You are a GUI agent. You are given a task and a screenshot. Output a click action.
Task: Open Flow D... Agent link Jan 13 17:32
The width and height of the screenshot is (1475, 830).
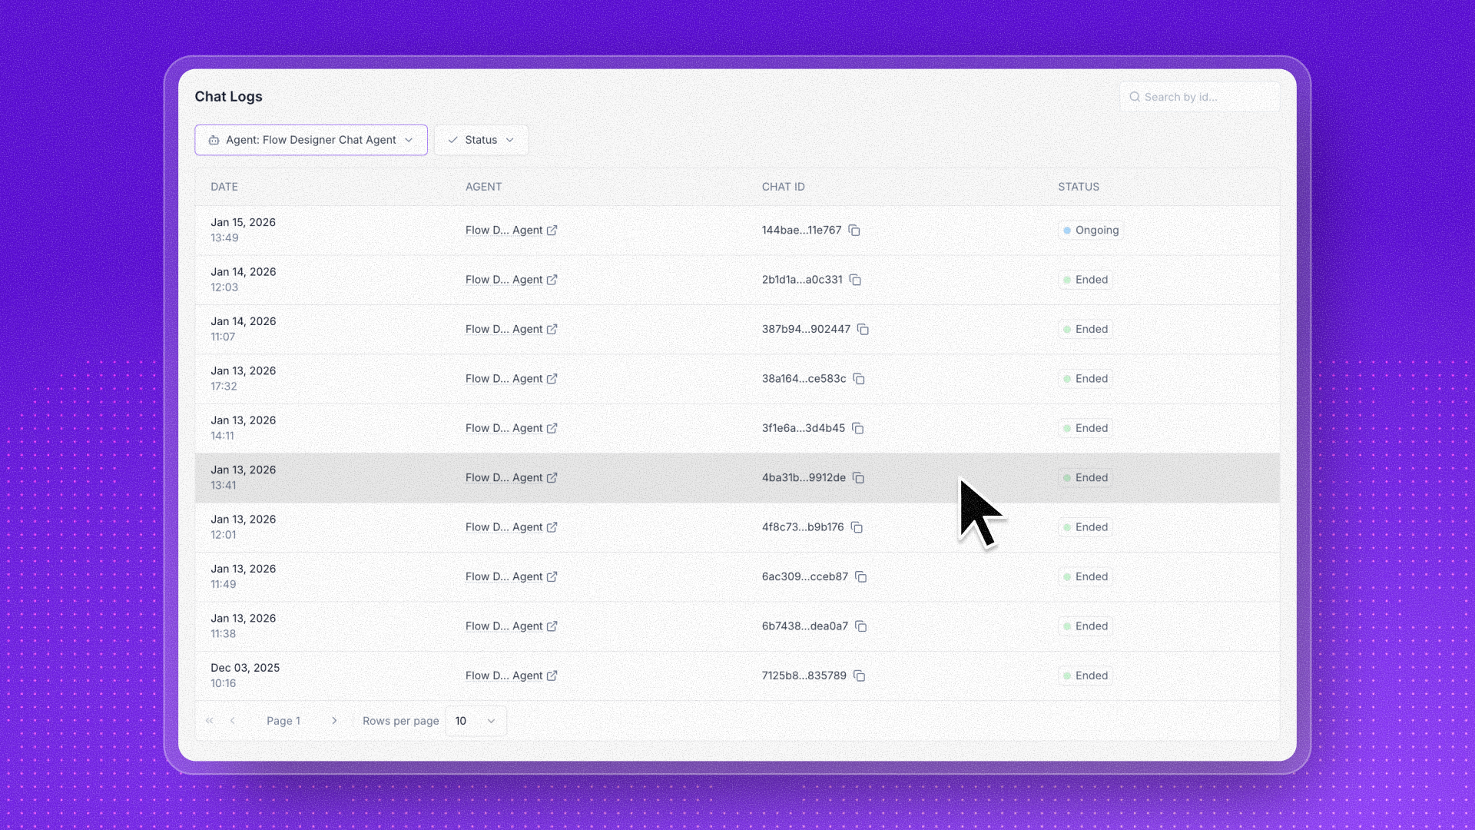click(504, 379)
